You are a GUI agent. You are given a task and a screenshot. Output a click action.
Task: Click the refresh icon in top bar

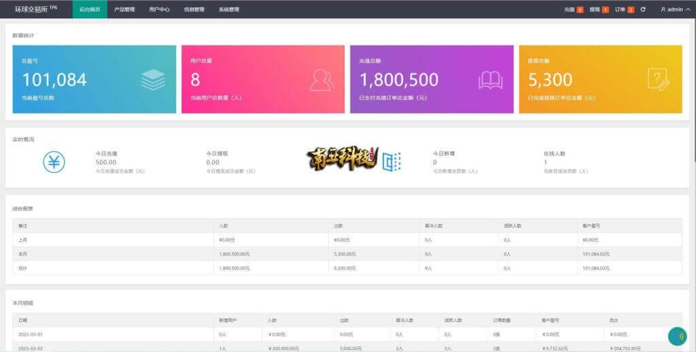[643, 10]
